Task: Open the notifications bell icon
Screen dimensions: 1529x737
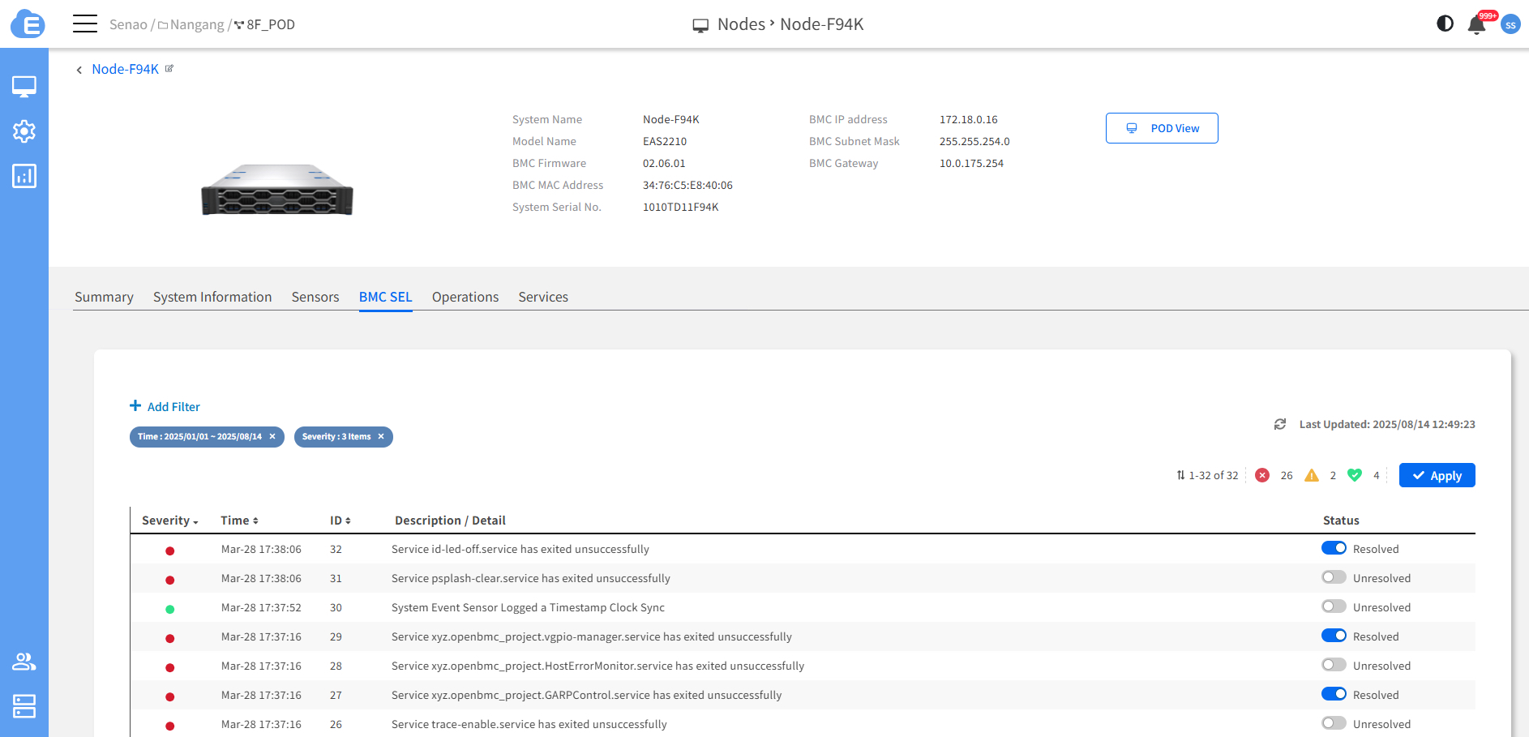Action: coord(1476,25)
